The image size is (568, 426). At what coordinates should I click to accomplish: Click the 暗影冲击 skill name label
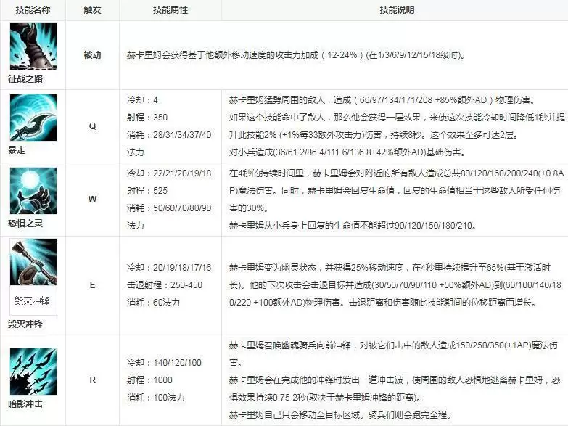point(25,404)
